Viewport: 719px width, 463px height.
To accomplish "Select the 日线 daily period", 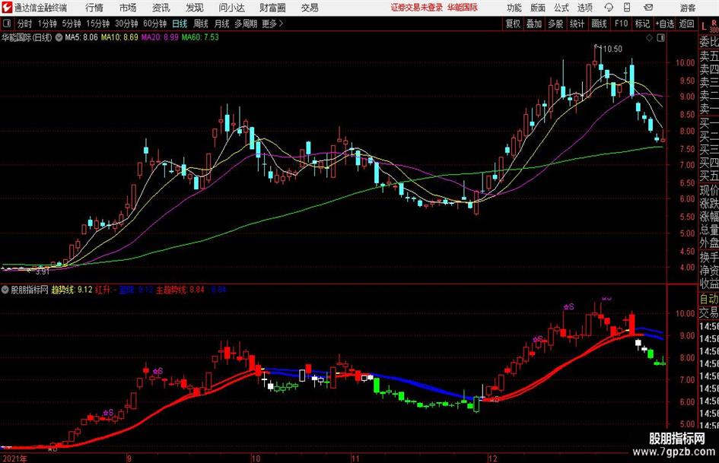I will pyautogui.click(x=180, y=24).
